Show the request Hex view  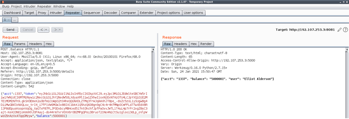(x=49, y=44)
